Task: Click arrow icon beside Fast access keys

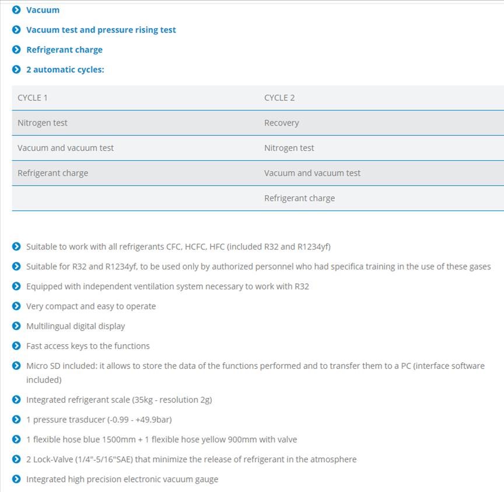Action: (x=16, y=346)
